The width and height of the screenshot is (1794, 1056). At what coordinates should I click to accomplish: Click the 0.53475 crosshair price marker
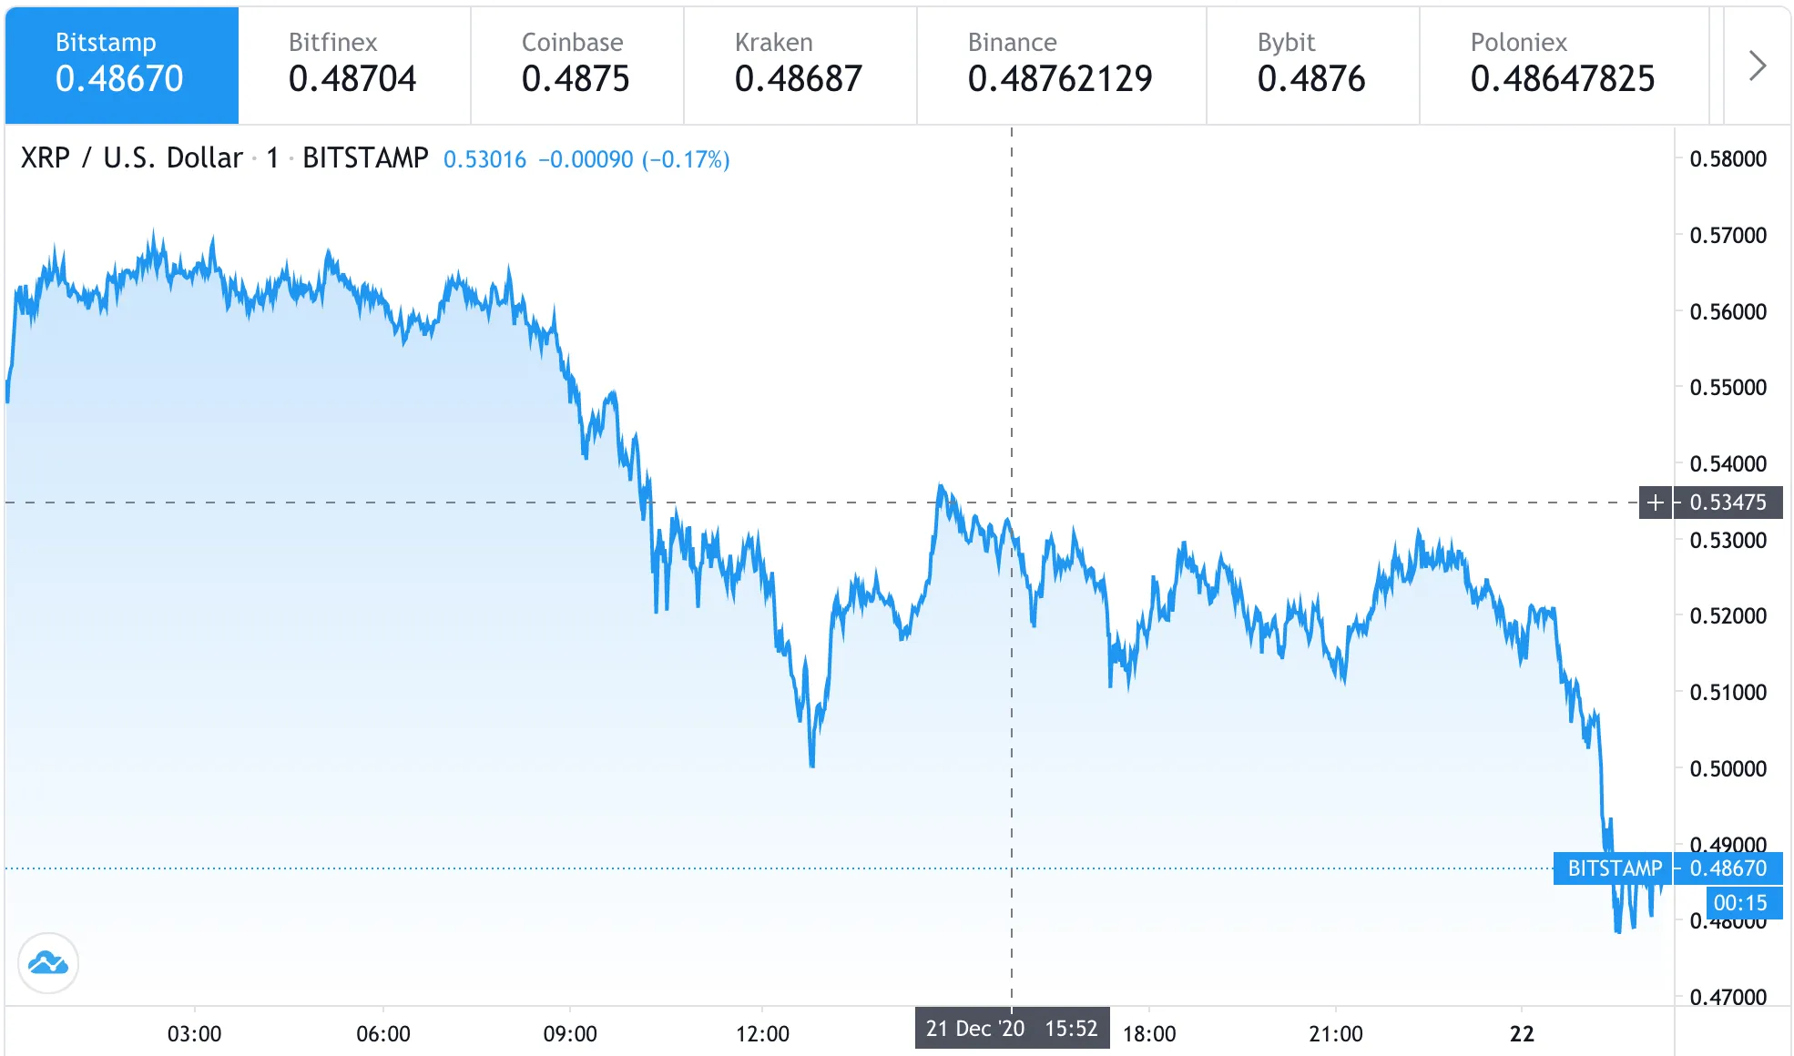[x=1728, y=502]
